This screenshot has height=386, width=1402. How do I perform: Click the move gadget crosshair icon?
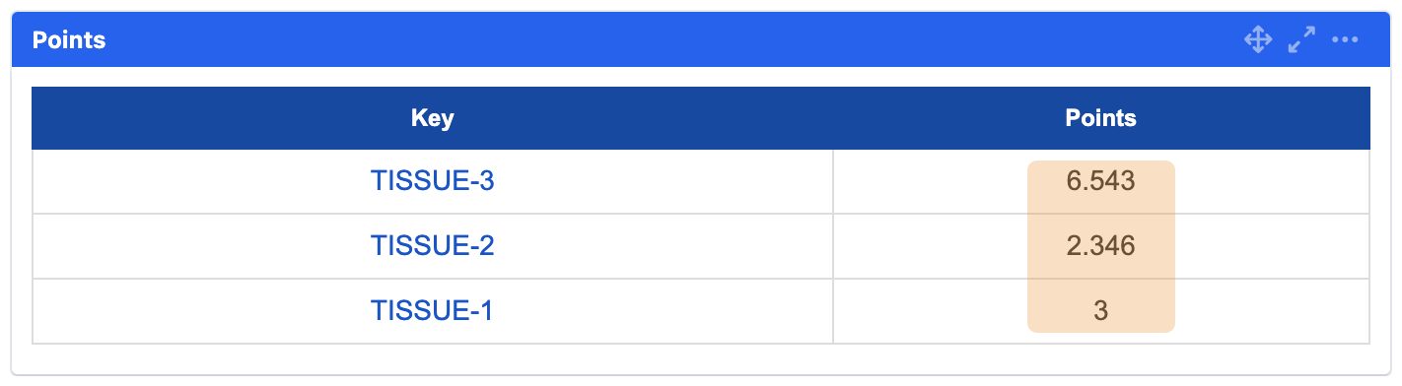coord(1257,40)
